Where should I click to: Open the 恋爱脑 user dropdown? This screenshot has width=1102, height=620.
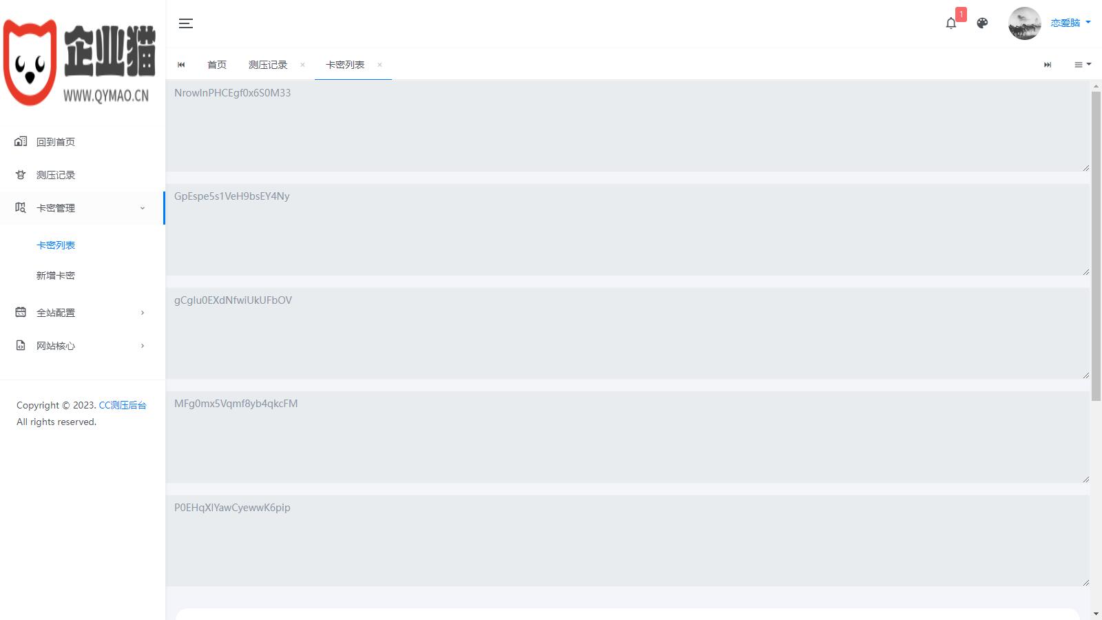(x=1070, y=23)
